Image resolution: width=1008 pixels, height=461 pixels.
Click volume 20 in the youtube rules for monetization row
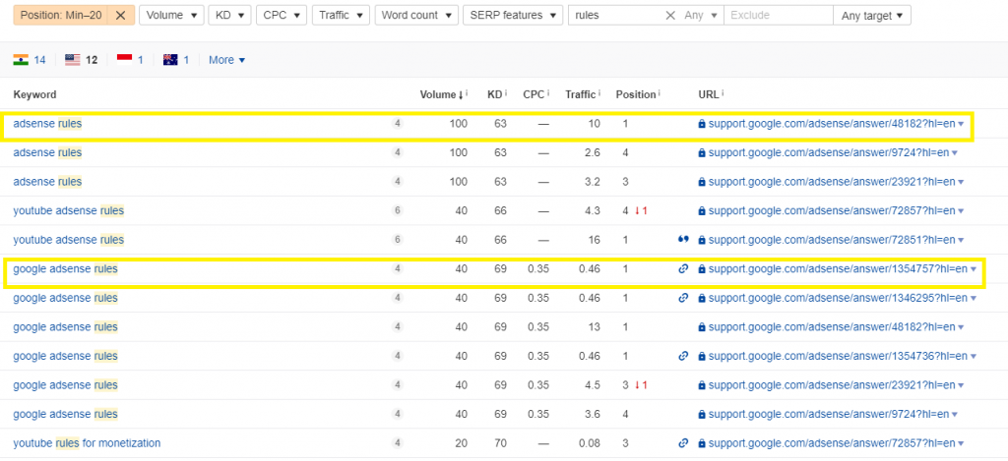[462, 443]
